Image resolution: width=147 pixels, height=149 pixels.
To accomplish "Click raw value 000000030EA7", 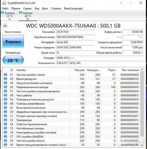I will coord(130,116).
